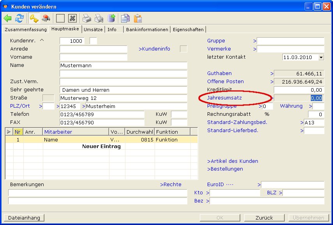The height and width of the screenshot is (225, 333).
Task: Click the Dateianhang button
Action: click(x=24, y=218)
